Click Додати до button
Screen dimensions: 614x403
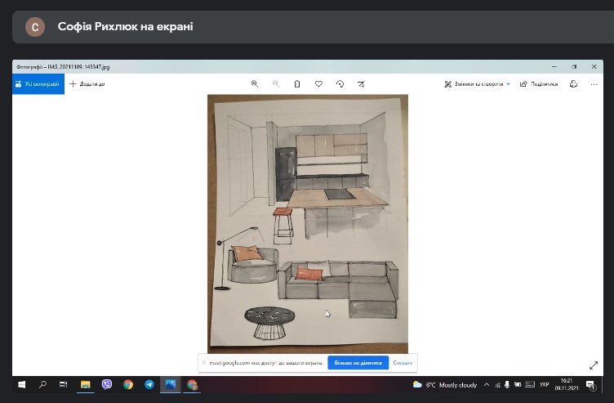[87, 84]
